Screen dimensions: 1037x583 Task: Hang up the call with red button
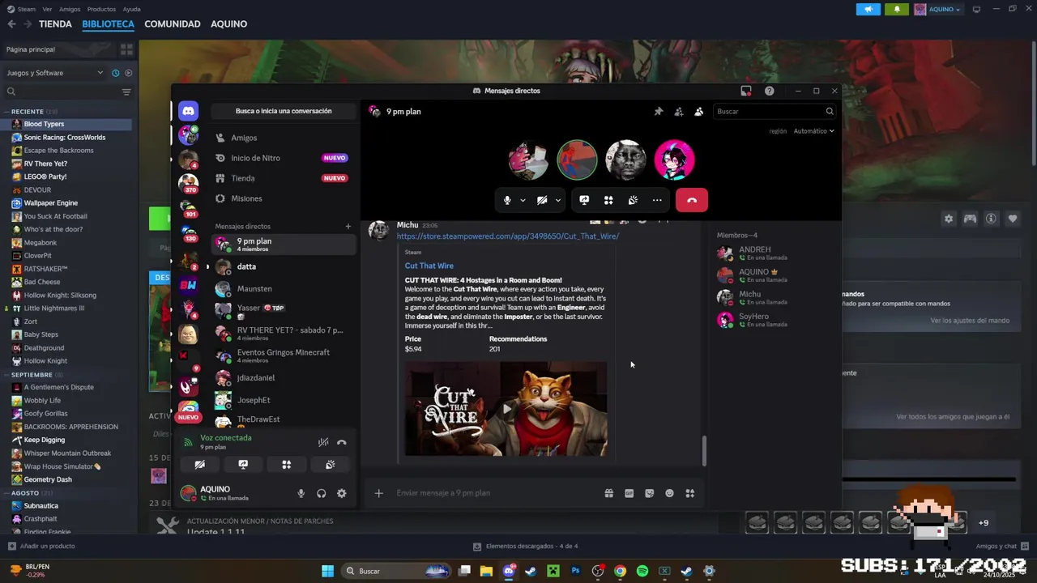[692, 200]
